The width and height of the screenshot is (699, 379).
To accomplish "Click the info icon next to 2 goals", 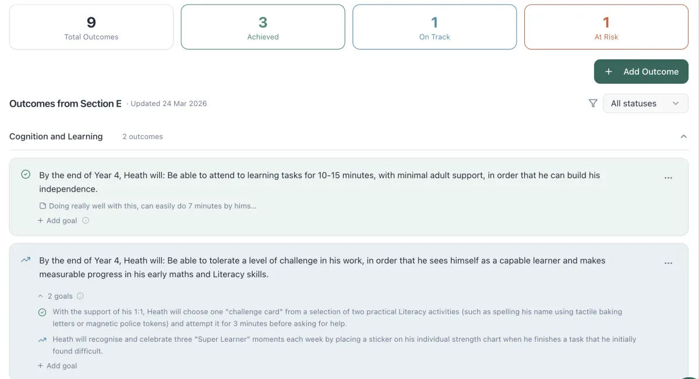I will (80, 296).
